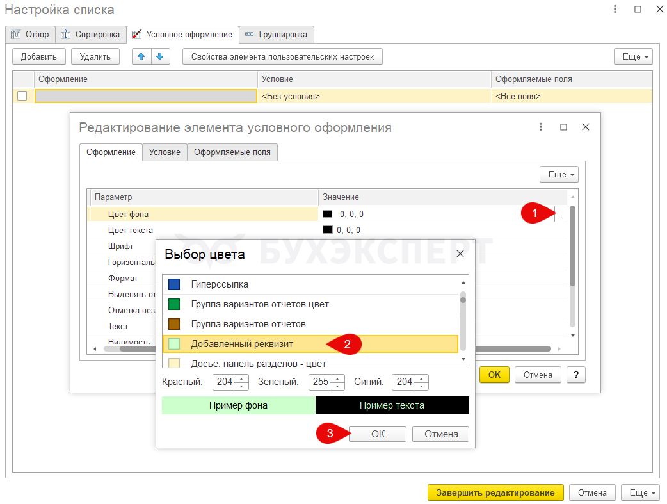Increase the Красный value with stepper up
This screenshot has width=667, height=504.
tap(241, 378)
